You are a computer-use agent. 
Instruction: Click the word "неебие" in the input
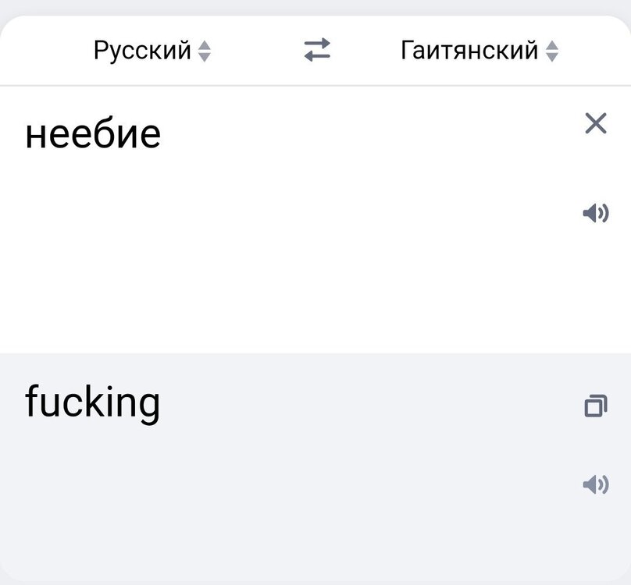[x=93, y=134]
